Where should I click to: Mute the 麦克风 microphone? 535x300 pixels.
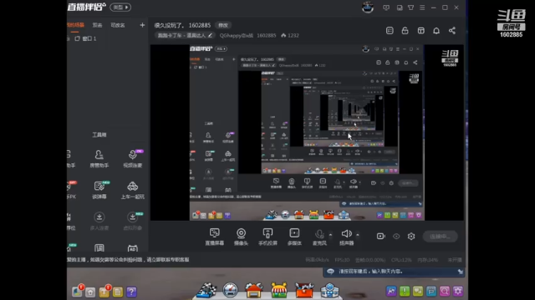319,237
